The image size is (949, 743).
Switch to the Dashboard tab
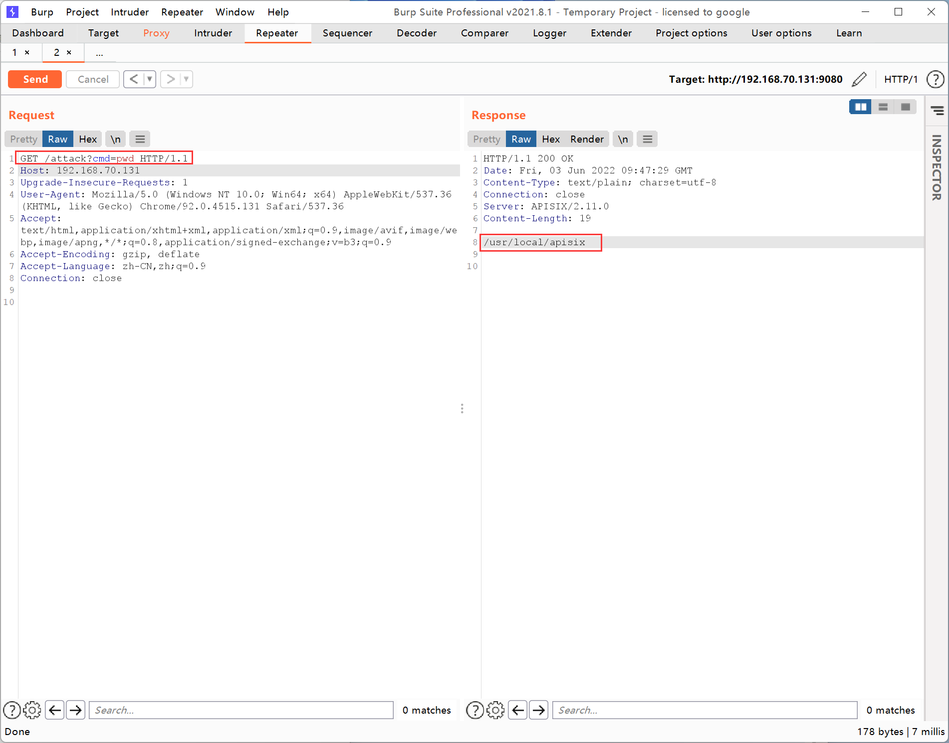tap(38, 33)
